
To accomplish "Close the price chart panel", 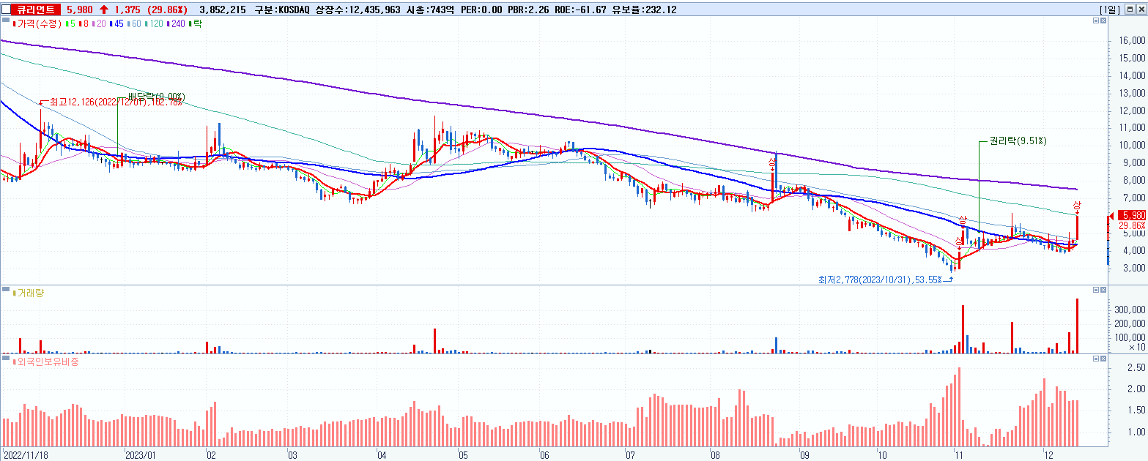I will [1103, 21].
